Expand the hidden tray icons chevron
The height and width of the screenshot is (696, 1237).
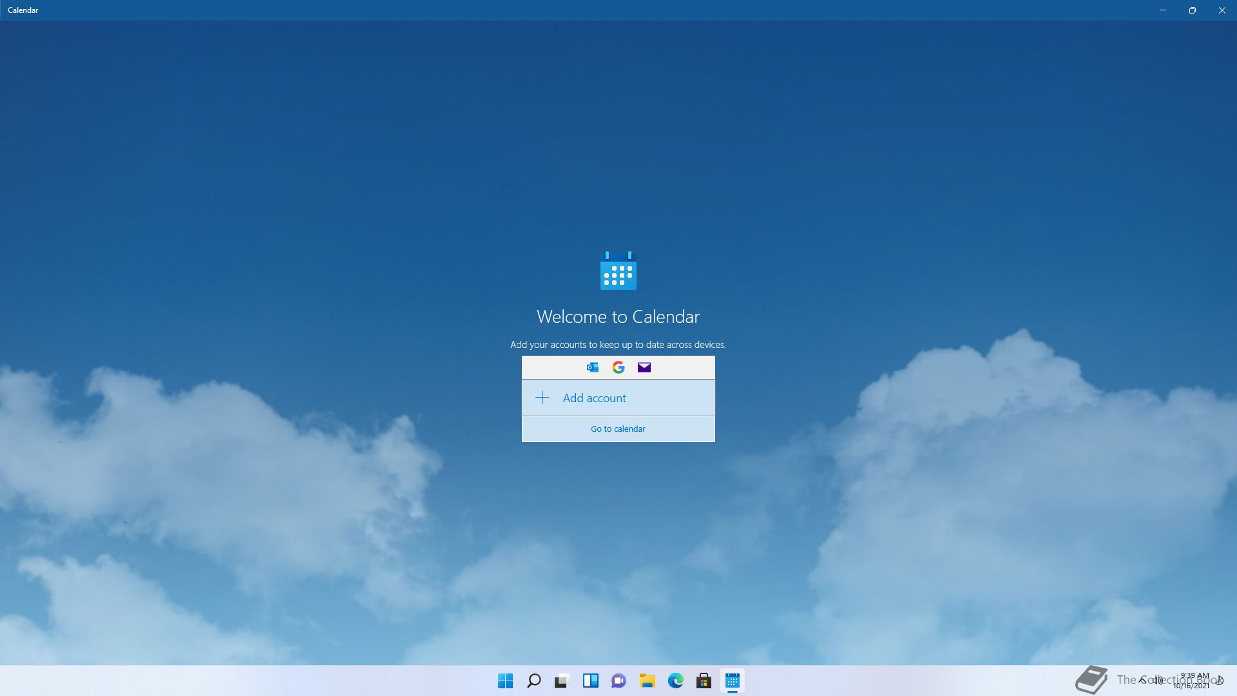(1142, 681)
